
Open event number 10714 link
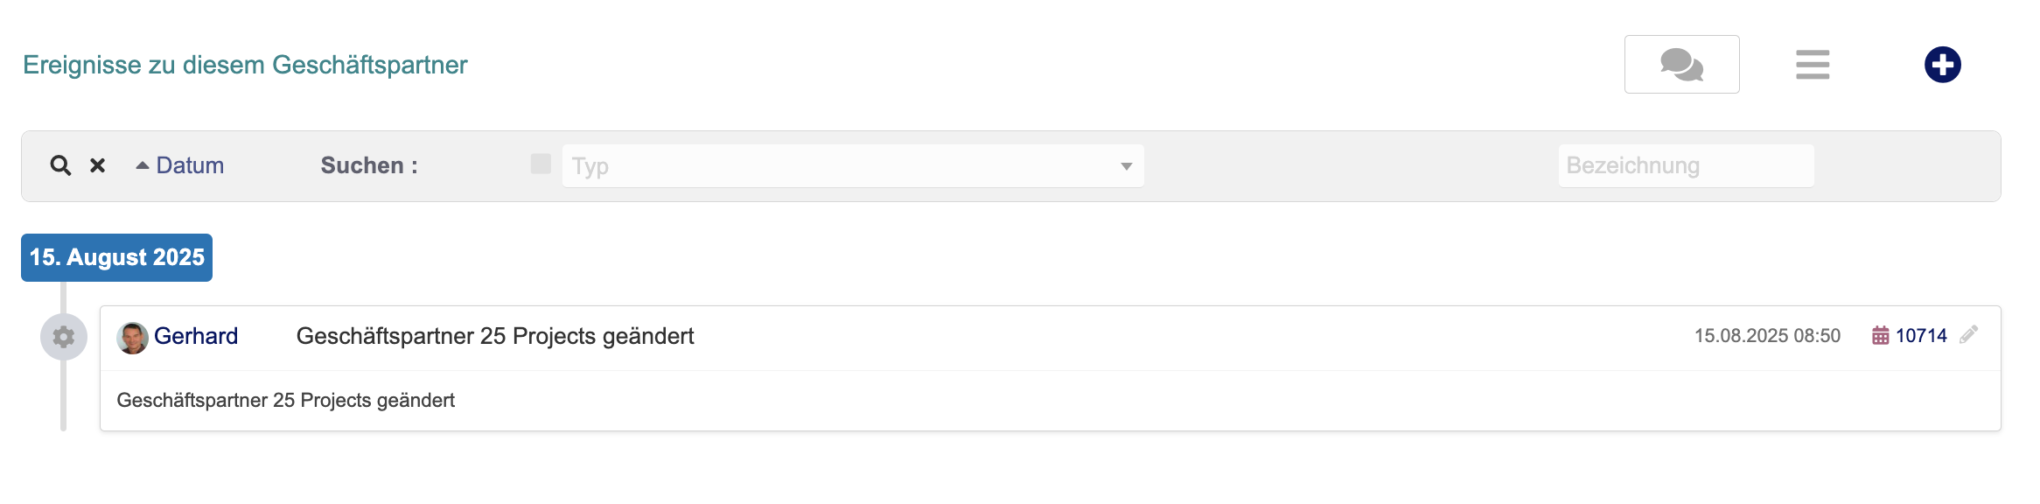point(1921,336)
